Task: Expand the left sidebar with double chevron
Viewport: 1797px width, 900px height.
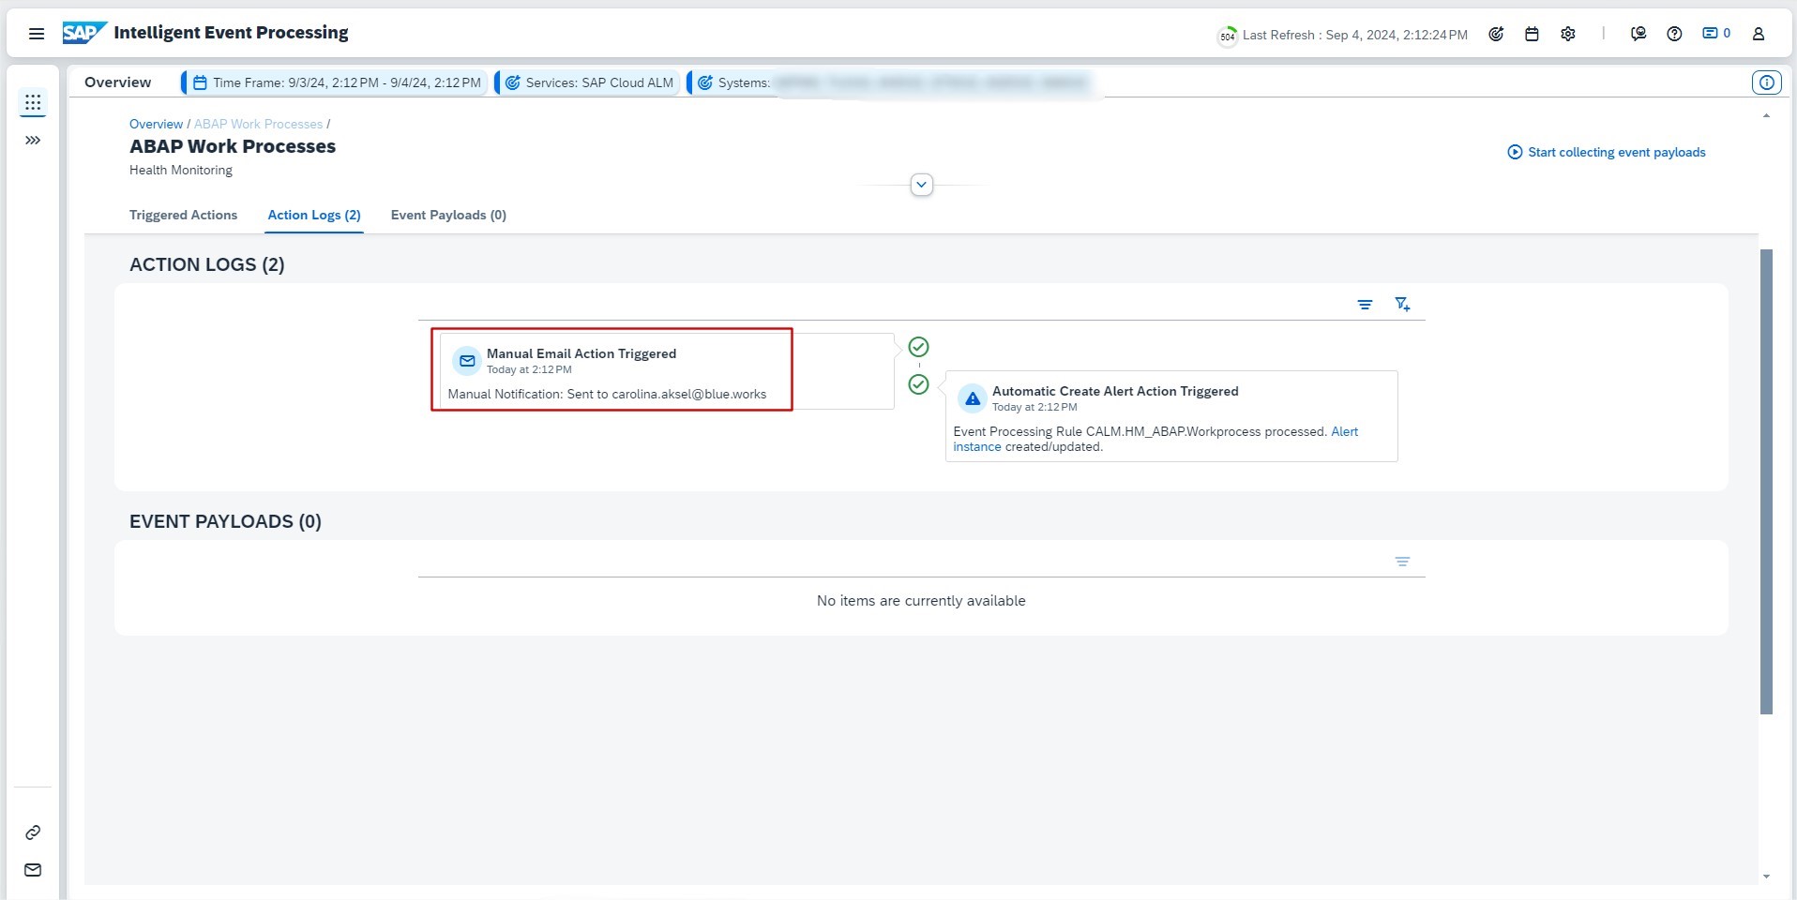Action: pyautogui.click(x=33, y=141)
